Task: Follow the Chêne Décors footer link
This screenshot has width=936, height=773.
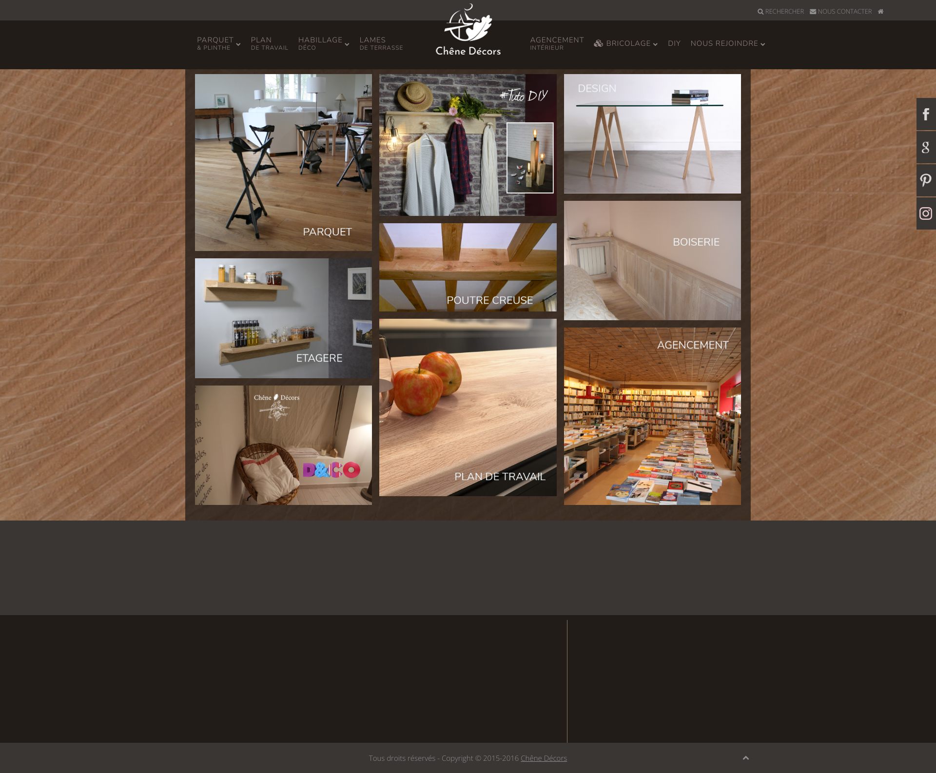Action: [x=544, y=758]
